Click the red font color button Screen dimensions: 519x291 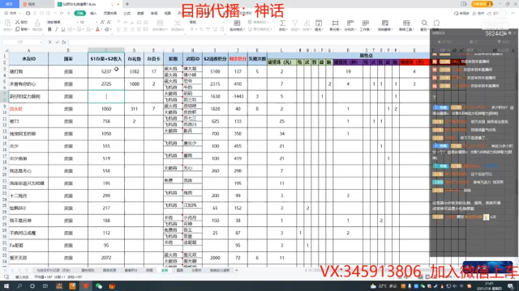click(x=97, y=29)
